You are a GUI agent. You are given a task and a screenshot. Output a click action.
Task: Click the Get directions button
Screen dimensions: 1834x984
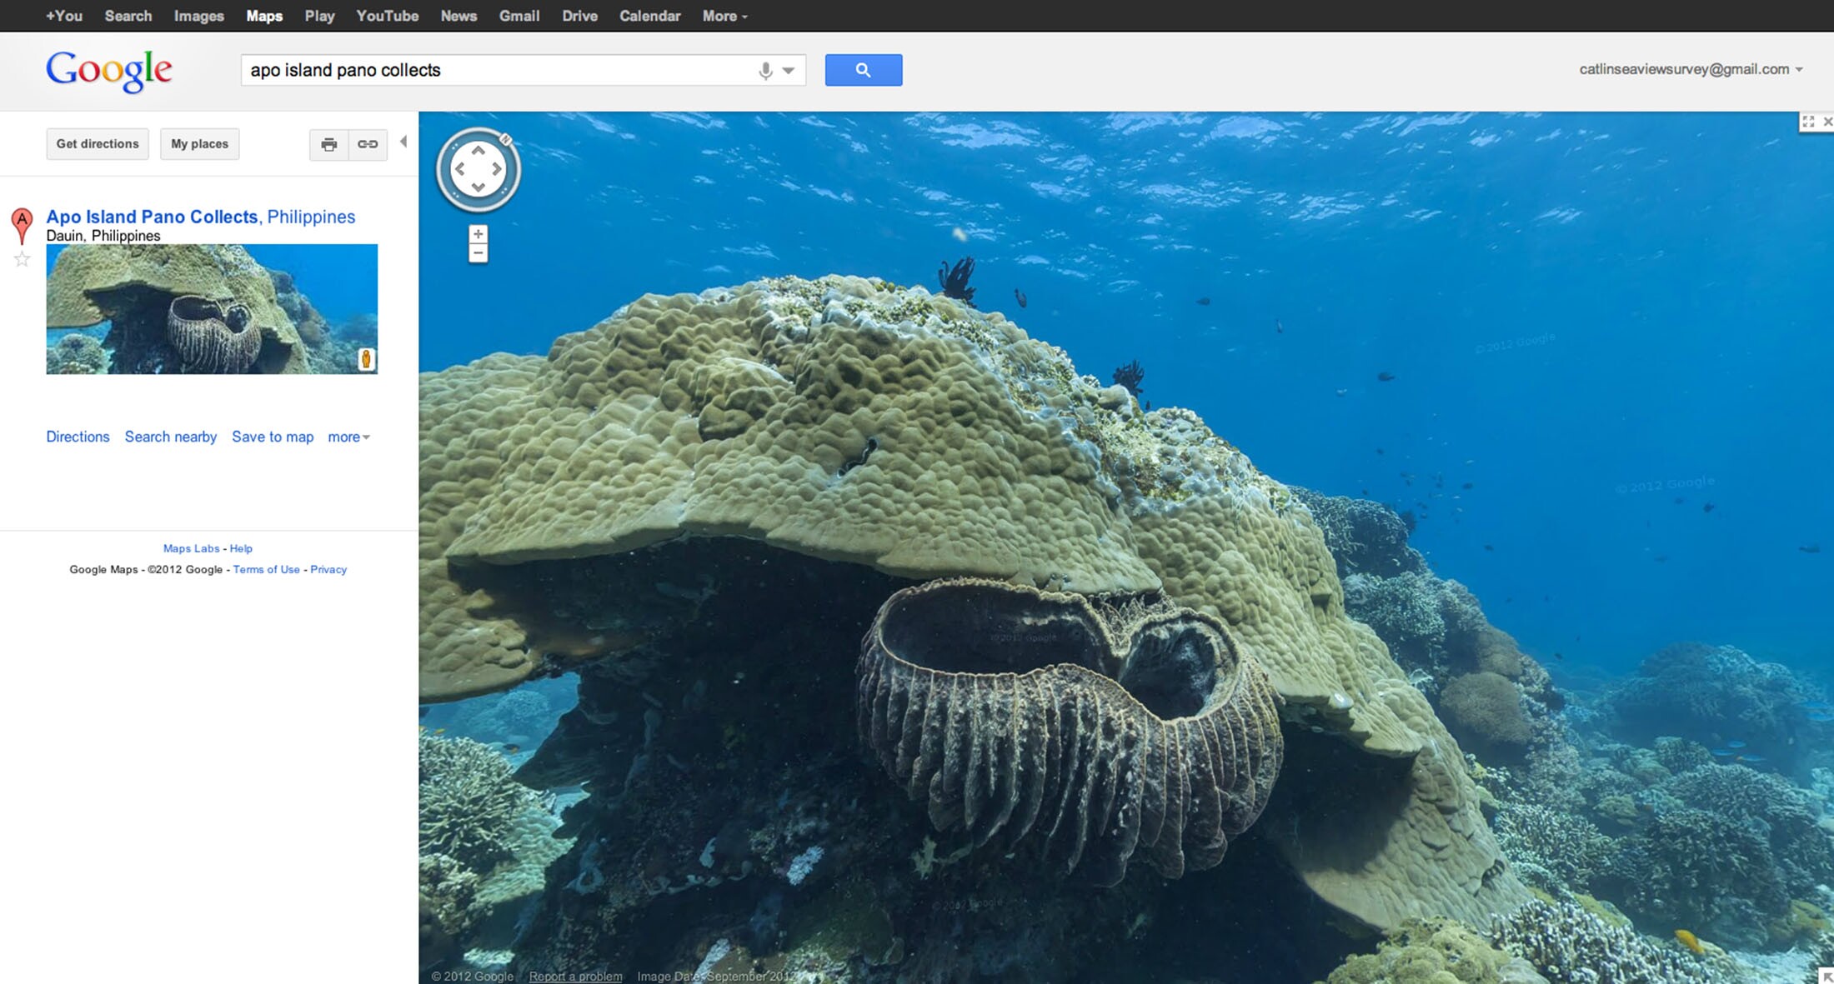(97, 143)
